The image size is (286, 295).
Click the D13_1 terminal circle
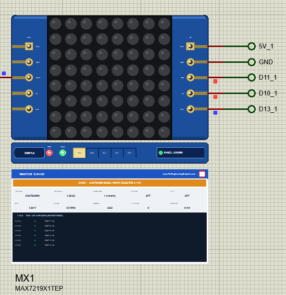pyautogui.click(x=252, y=109)
